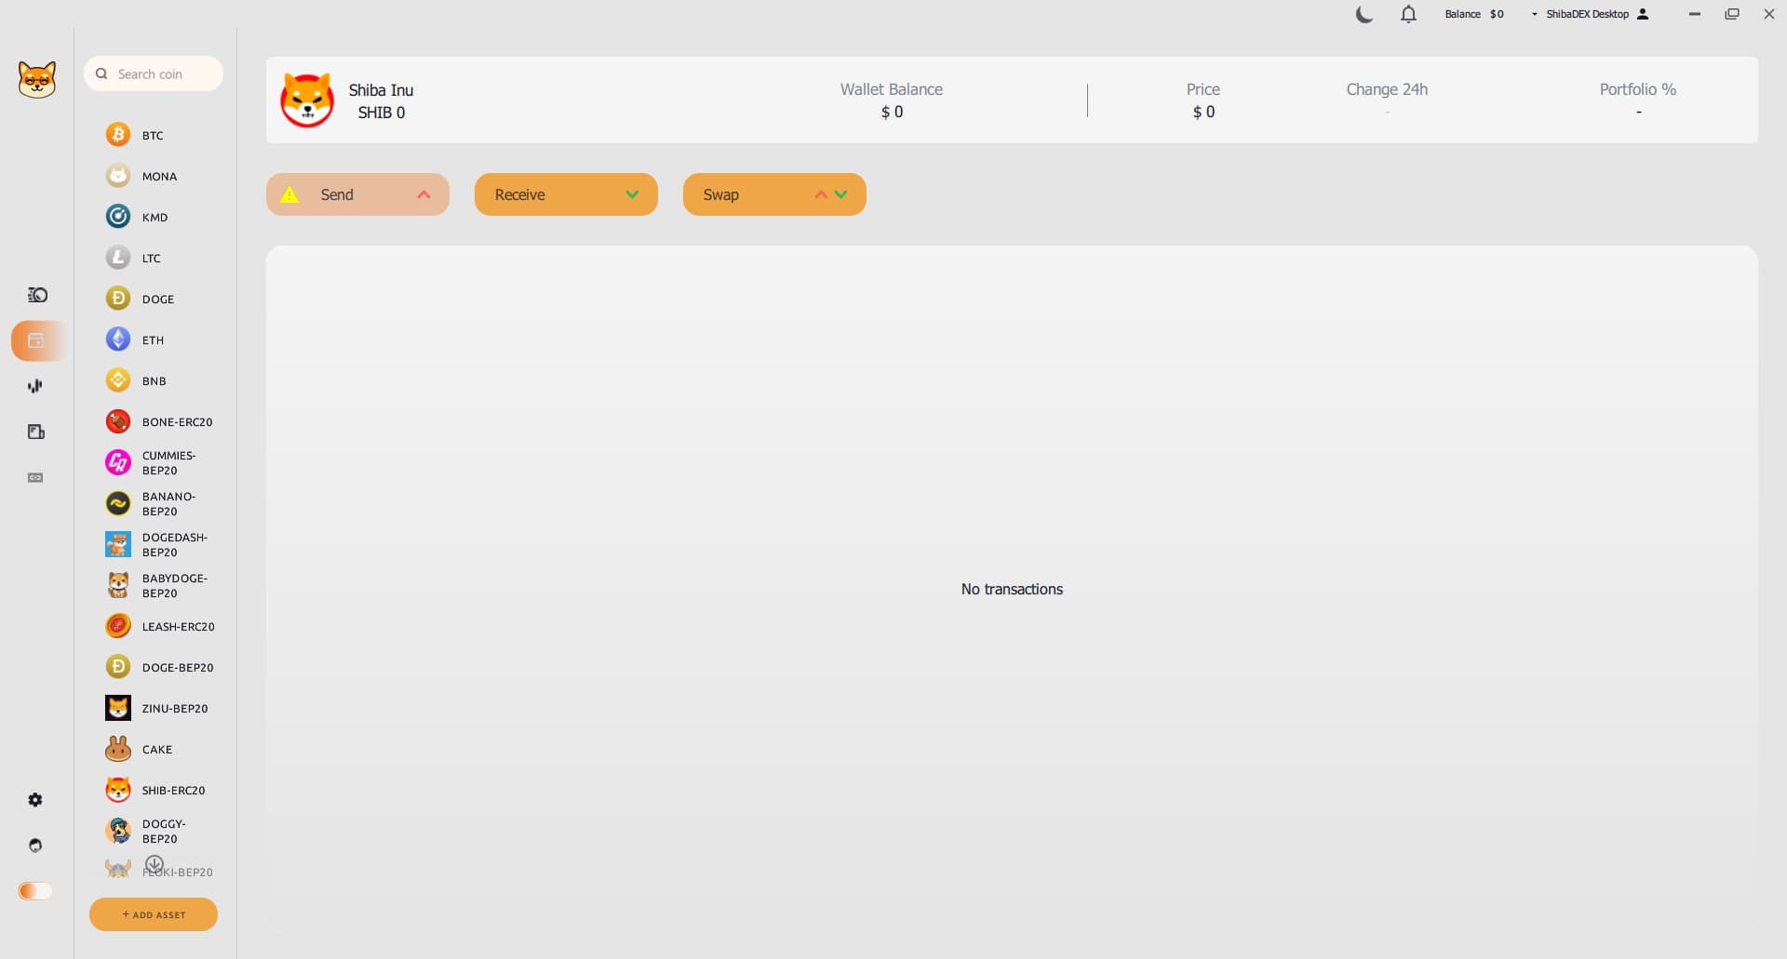This screenshot has height=959, width=1787.
Task: Select the SHIB-ERC20 coin entry
Action: (x=173, y=791)
